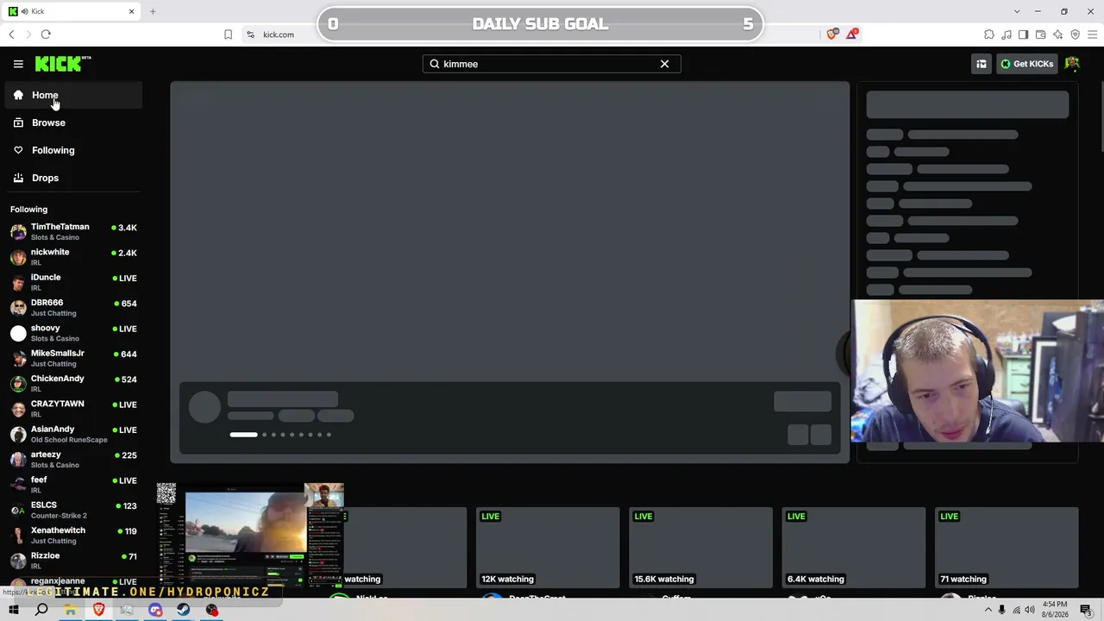The width and height of the screenshot is (1104, 621).
Task: Click the Get KICKs button
Action: 1026,64
